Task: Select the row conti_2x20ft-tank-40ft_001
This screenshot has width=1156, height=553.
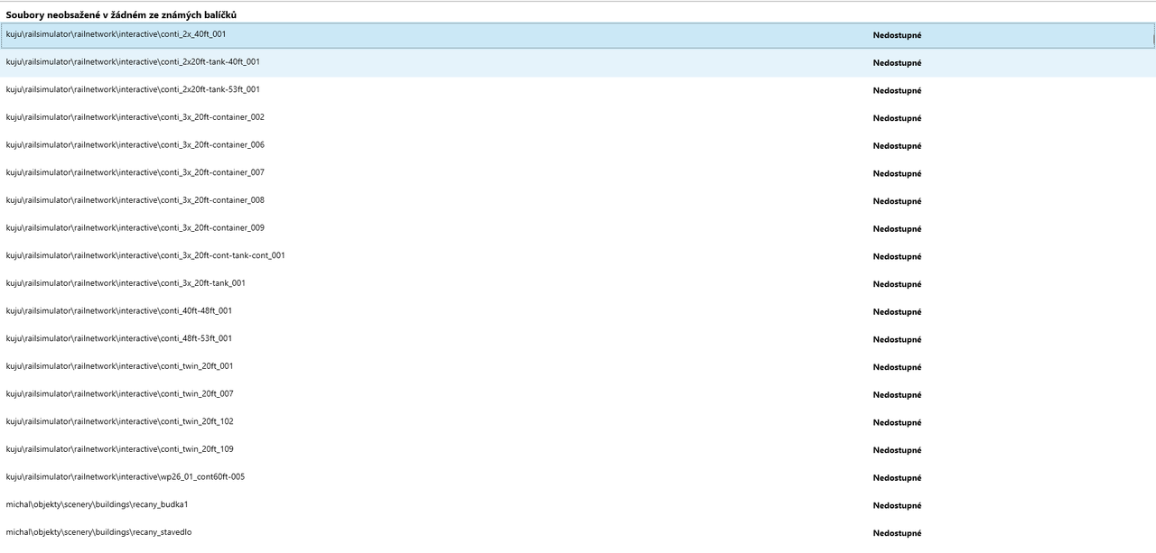Action: [x=578, y=62]
